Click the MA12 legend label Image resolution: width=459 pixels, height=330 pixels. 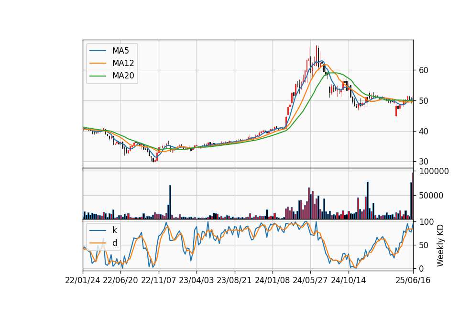tap(123, 63)
